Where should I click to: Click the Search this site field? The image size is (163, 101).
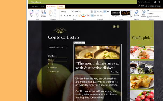pyautogui.click(x=57, y=48)
